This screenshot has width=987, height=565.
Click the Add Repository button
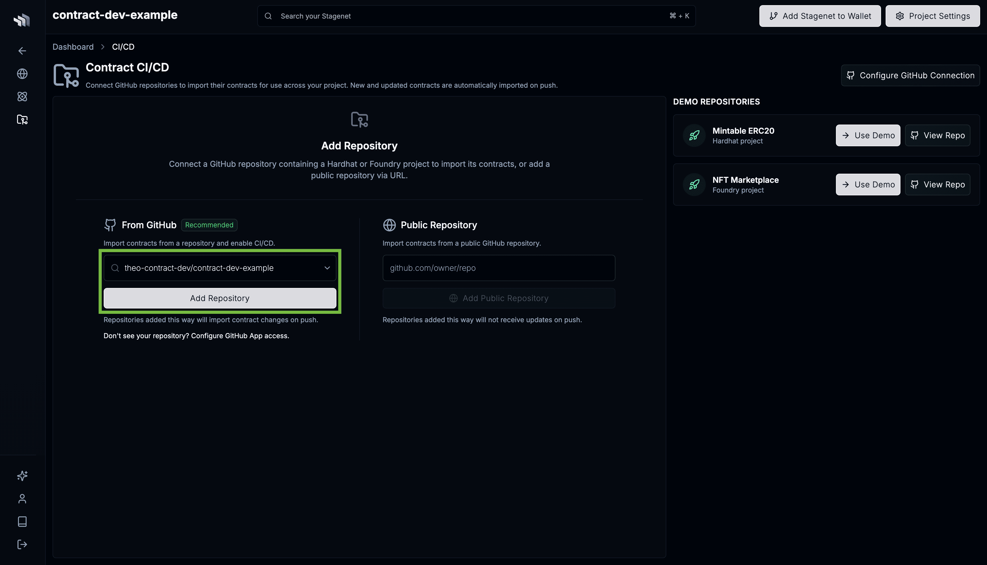pos(220,298)
